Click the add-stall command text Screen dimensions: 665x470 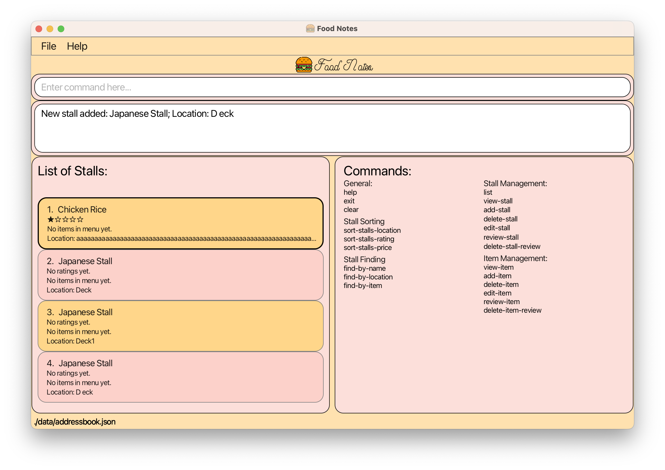click(497, 210)
